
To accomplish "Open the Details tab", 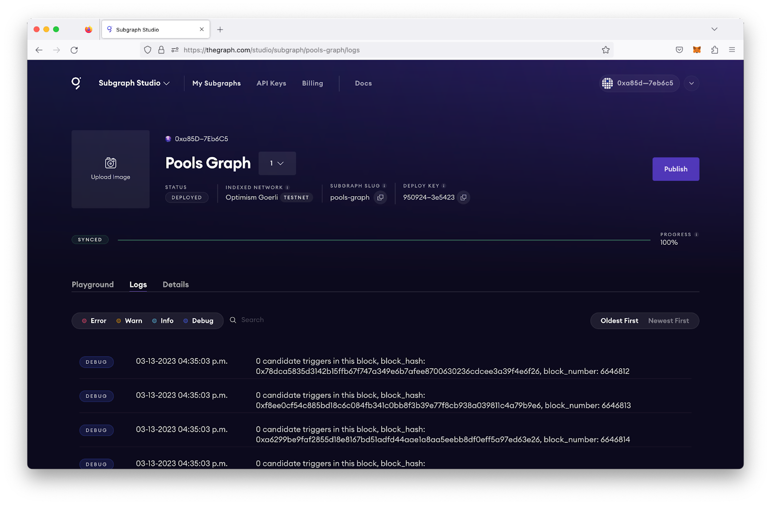I will [175, 284].
